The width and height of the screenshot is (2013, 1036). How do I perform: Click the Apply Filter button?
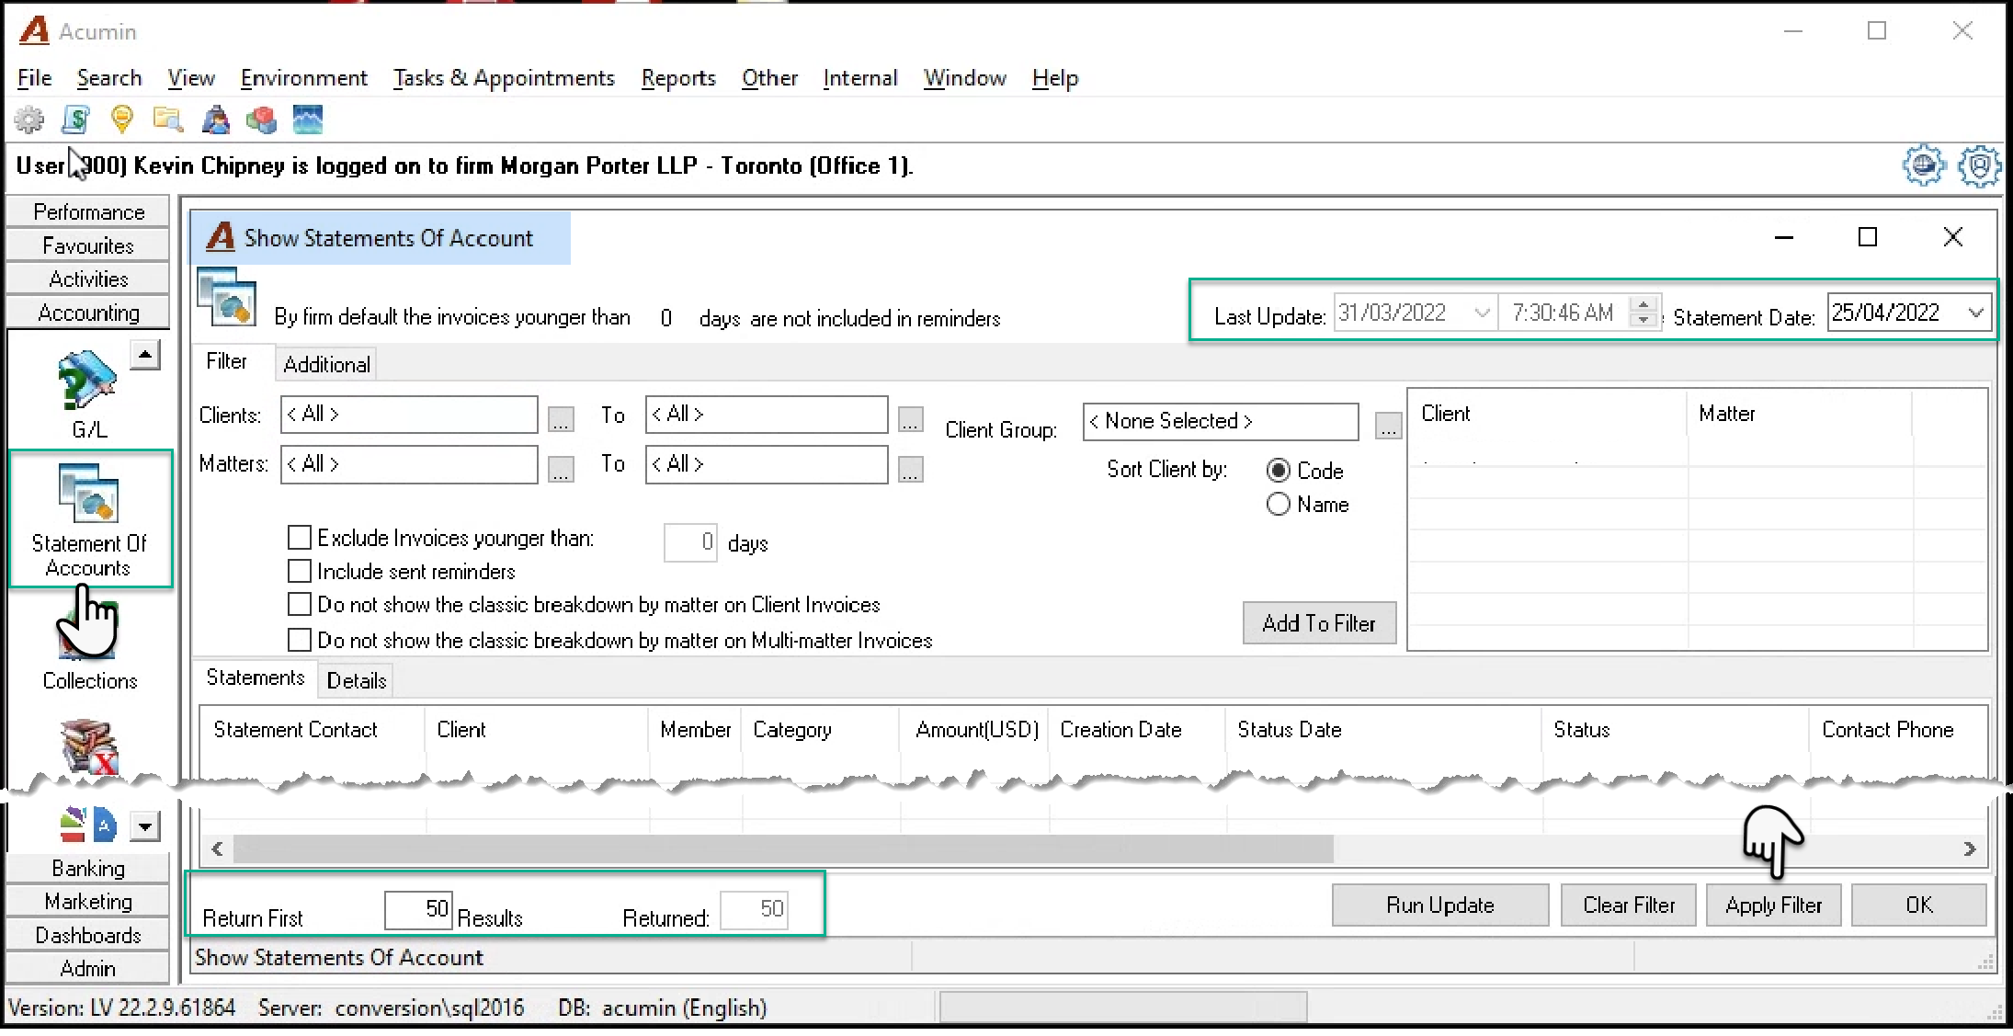click(x=1773, y=905)
